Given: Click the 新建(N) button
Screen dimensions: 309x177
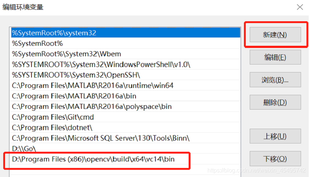Looking at the screenshot, I should pyautogui.click(x=275, y=35).
